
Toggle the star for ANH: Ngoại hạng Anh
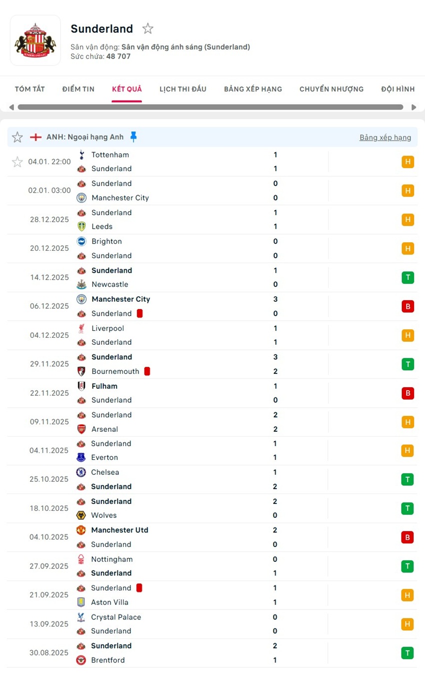17,137
